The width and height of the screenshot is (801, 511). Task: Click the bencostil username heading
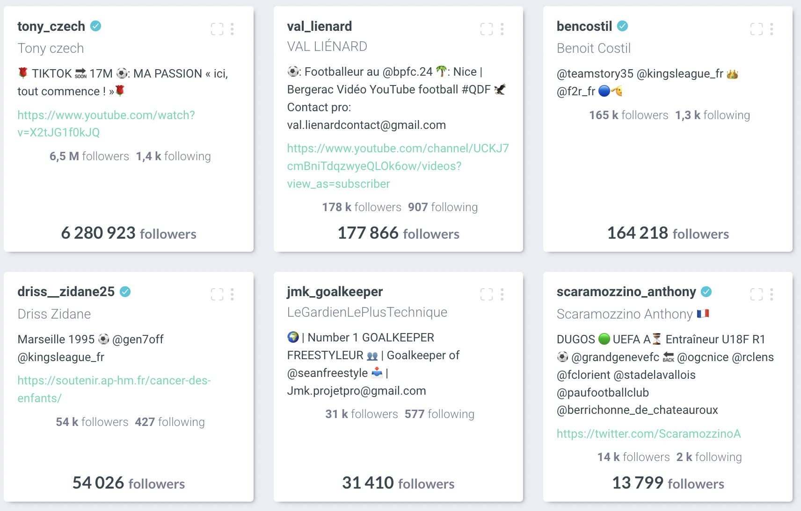click(584, 26)
